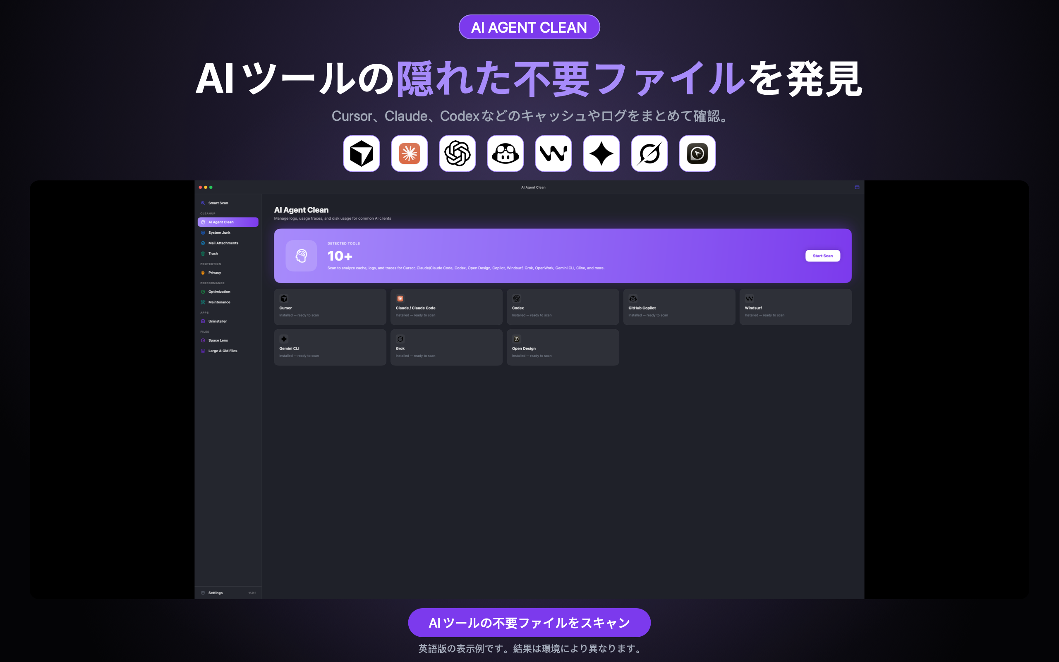Click the AI Agent Clean page heading
The image size is (1059, 662).
[301, 210]
